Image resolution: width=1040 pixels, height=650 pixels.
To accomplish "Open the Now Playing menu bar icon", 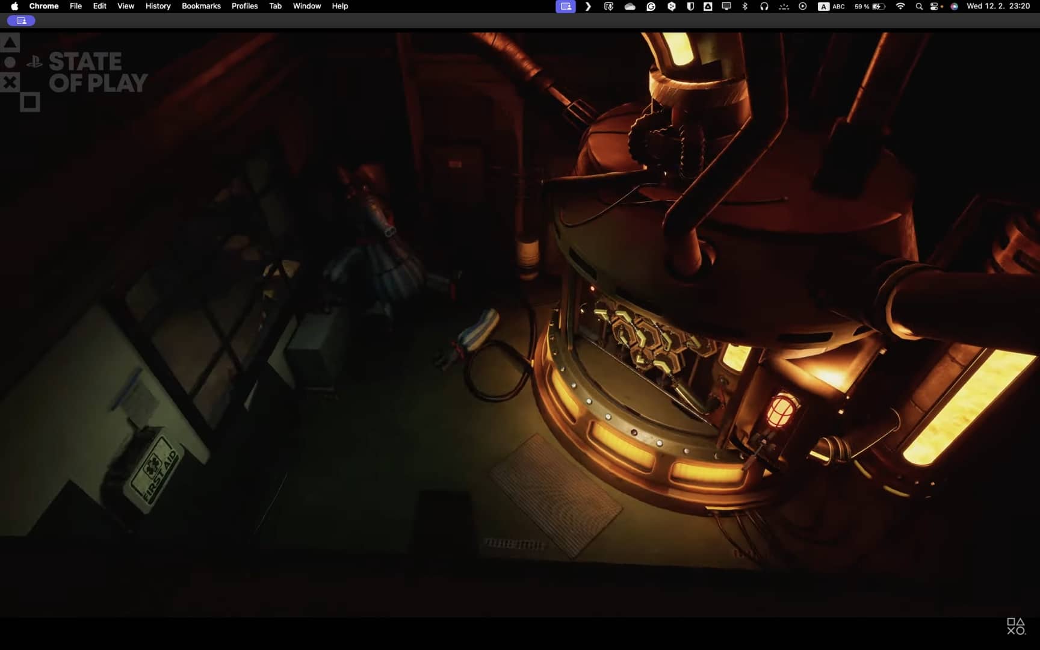I will click(803, 6).
